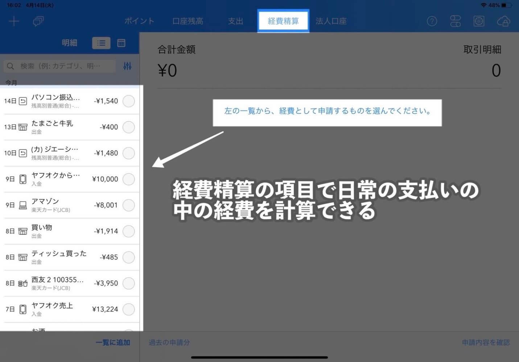Viewport: 519px width, 362px height.
Task: Open the toggle-switches settings icon
Action: tap(455, 21)
